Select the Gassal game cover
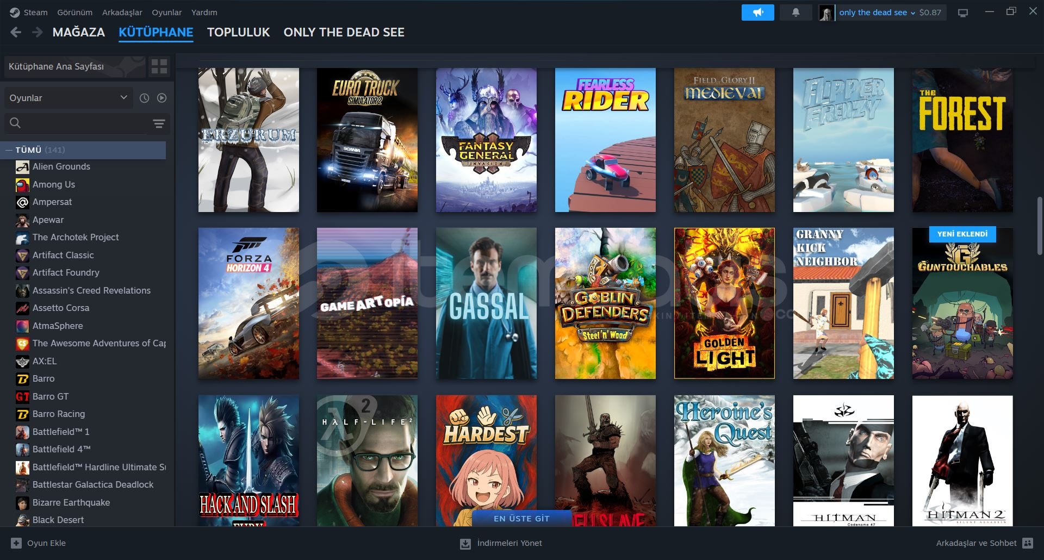Viewport: 1044px width, 560px height. tap(486, 303)
